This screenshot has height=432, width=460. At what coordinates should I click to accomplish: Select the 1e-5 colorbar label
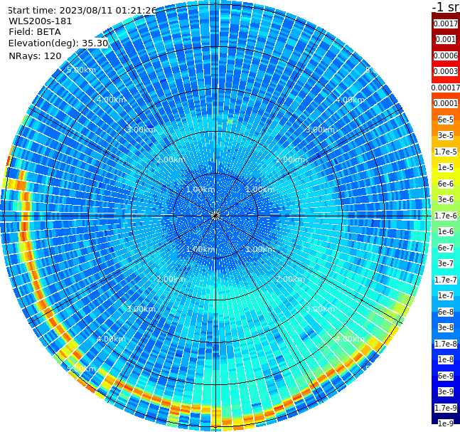coord(446,167)
